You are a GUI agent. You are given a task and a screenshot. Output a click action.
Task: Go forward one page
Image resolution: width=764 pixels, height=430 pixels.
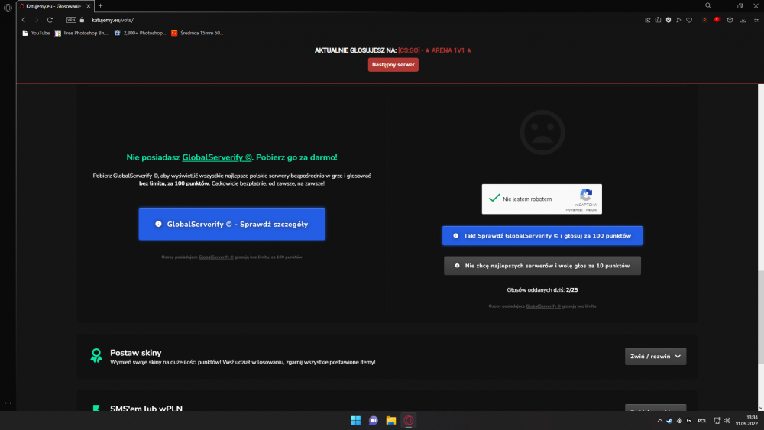(36, 20)
